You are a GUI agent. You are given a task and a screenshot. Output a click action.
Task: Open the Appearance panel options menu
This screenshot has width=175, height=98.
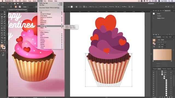pyautogui.click(x=174, y=11)
